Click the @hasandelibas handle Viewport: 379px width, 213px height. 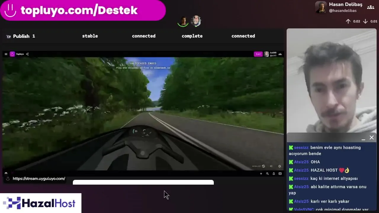coord(343,11)
